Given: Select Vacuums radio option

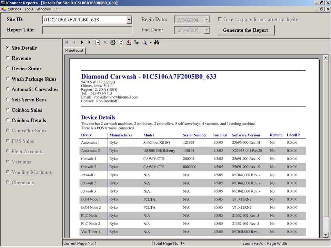Looking at the screenshot, I should coord(8,162).
